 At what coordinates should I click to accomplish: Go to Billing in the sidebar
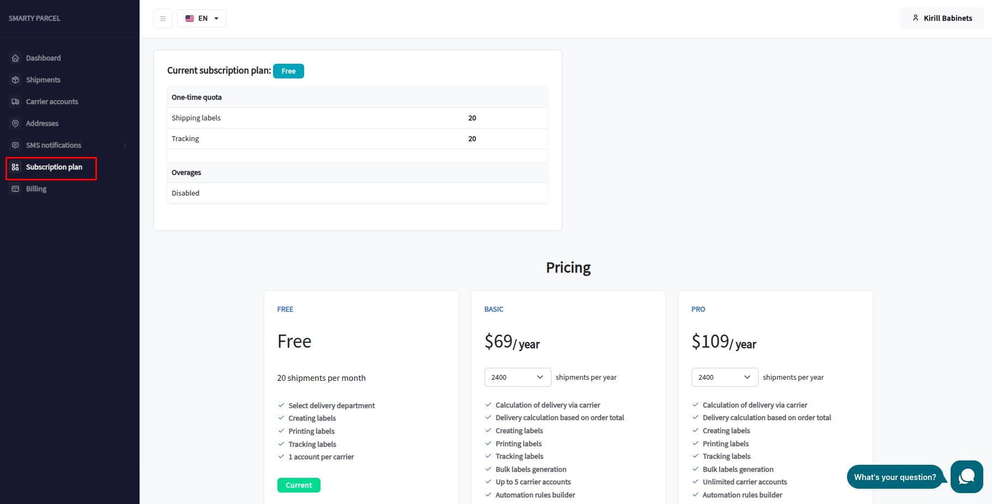[36, 189]
